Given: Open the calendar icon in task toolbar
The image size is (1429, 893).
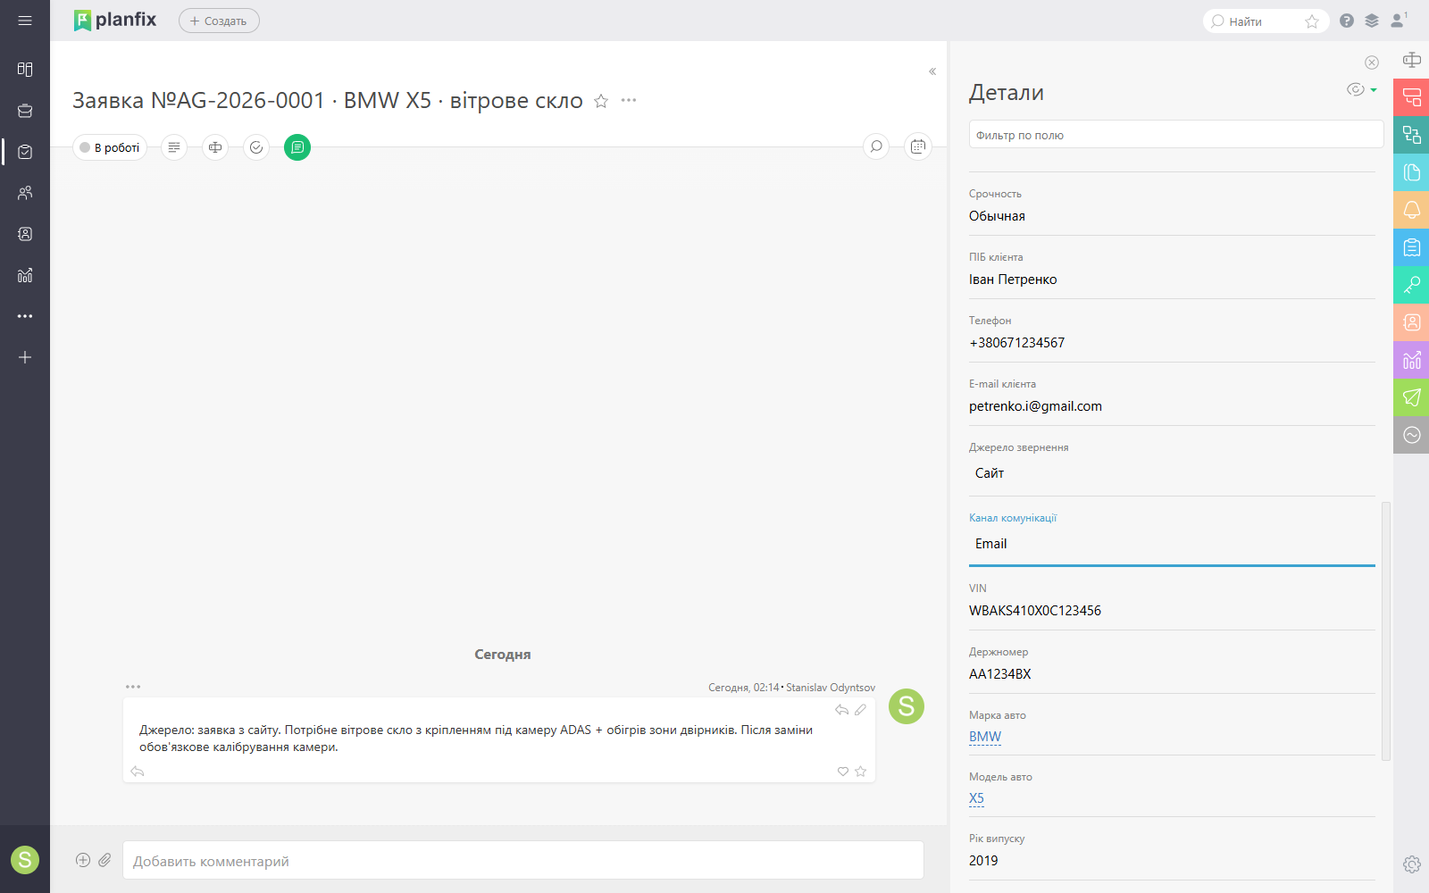Looking at the screenshot, I should [x=918, y=146].
